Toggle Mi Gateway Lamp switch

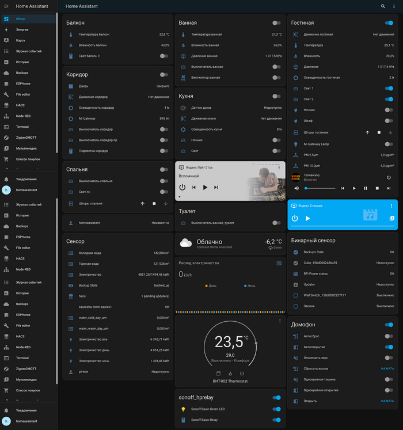pos(389,144)
